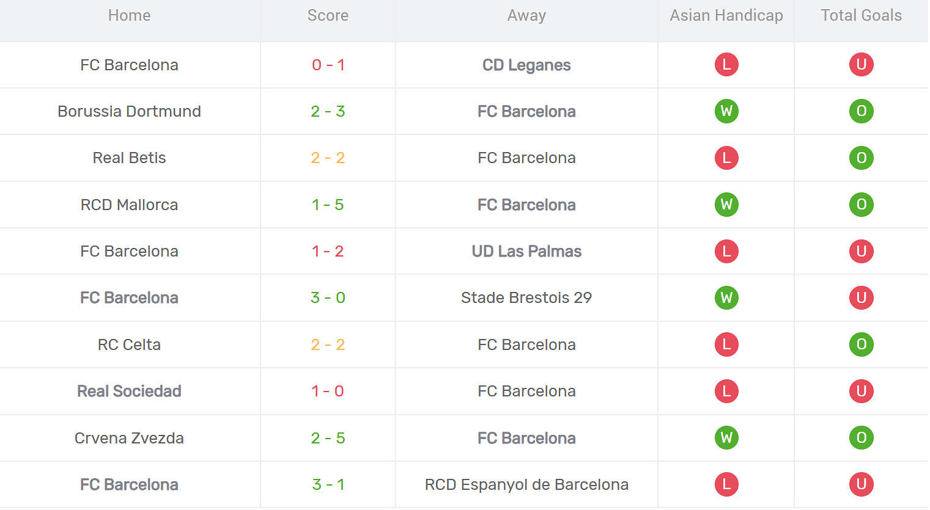Click the W handicap badge in Stade Brestois 29 row
The height and width of the screenshot is (510, 930).
tap(726, 298)
